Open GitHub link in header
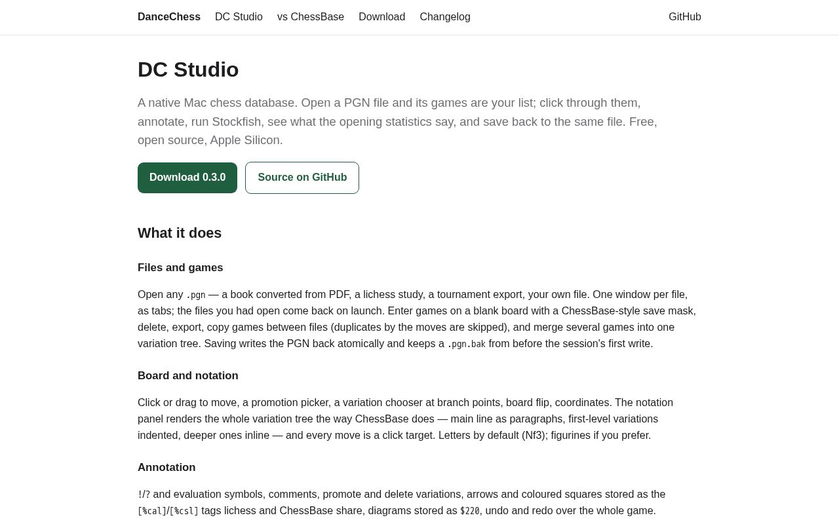The height and width of the screenshot is (524, 839). click(685, 17)
